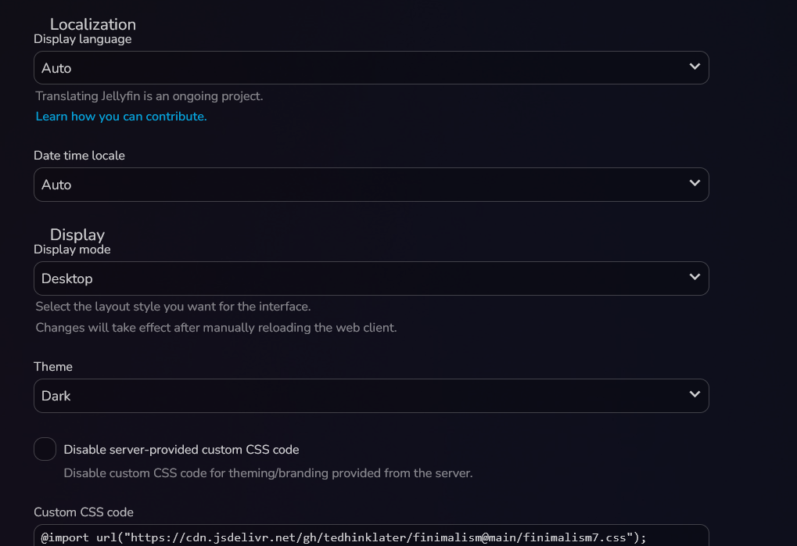Click the 'Date time locale' field label
Image resolution: width=797 pixels, height=546 pixels.
(x=79, y=156)
